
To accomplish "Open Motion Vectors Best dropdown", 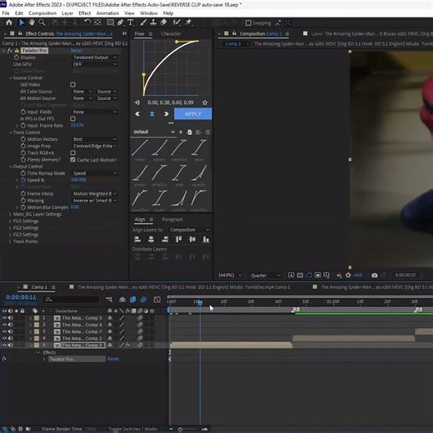I will (x=95, y=139).
